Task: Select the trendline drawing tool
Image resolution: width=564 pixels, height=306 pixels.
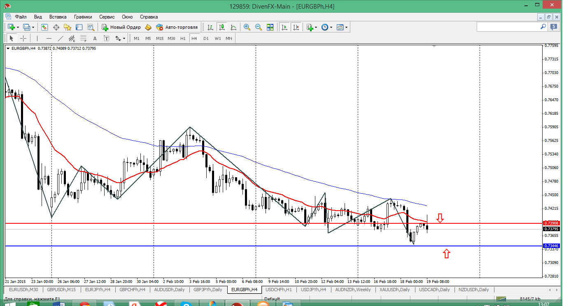Action: [x=61, y=38]
